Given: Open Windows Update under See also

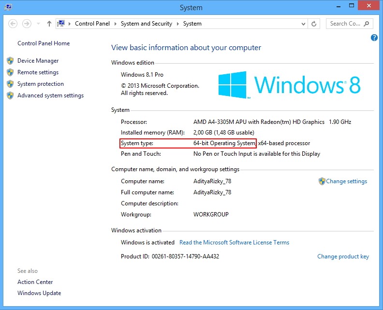Looking at the screenshot, I should click(39, 293).
